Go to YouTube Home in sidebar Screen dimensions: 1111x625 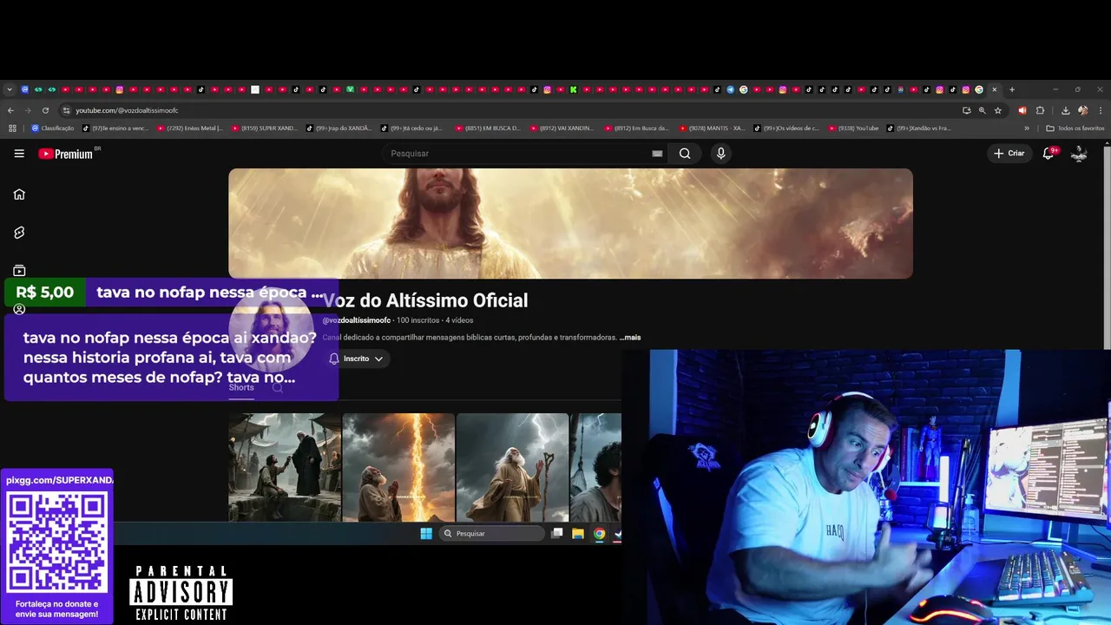point(19,194)
